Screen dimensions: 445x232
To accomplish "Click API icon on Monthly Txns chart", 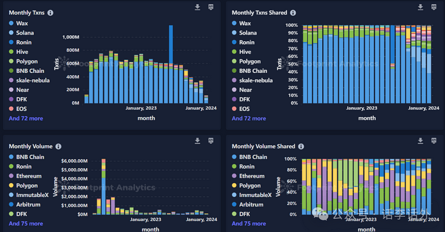I will 211,7.
